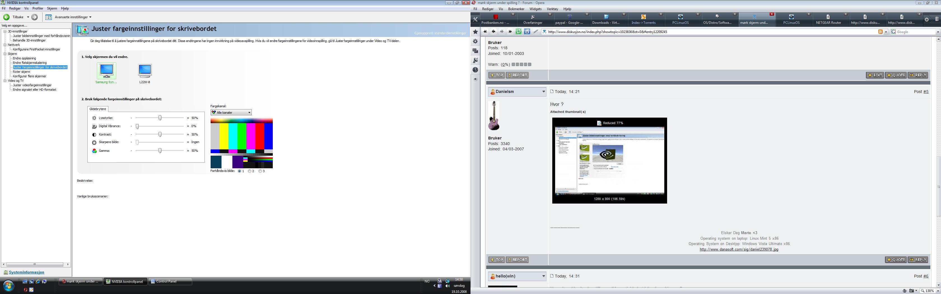The width and height of the screenshot is (941, 294).
Task: Go forward one page in Opera
Action: (x=502, y=32)
